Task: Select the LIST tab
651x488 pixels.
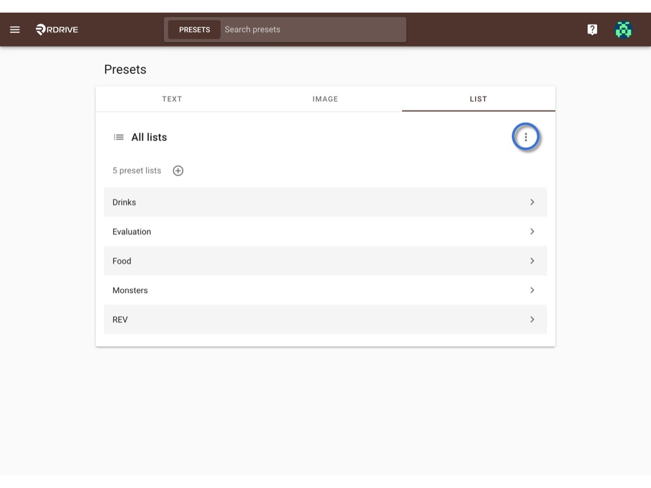Action: tap(478, 98)
